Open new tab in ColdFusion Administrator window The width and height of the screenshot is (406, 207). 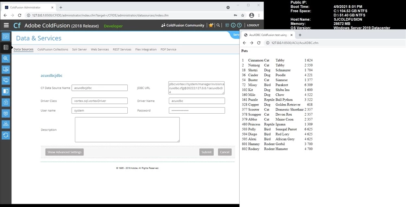61,7
